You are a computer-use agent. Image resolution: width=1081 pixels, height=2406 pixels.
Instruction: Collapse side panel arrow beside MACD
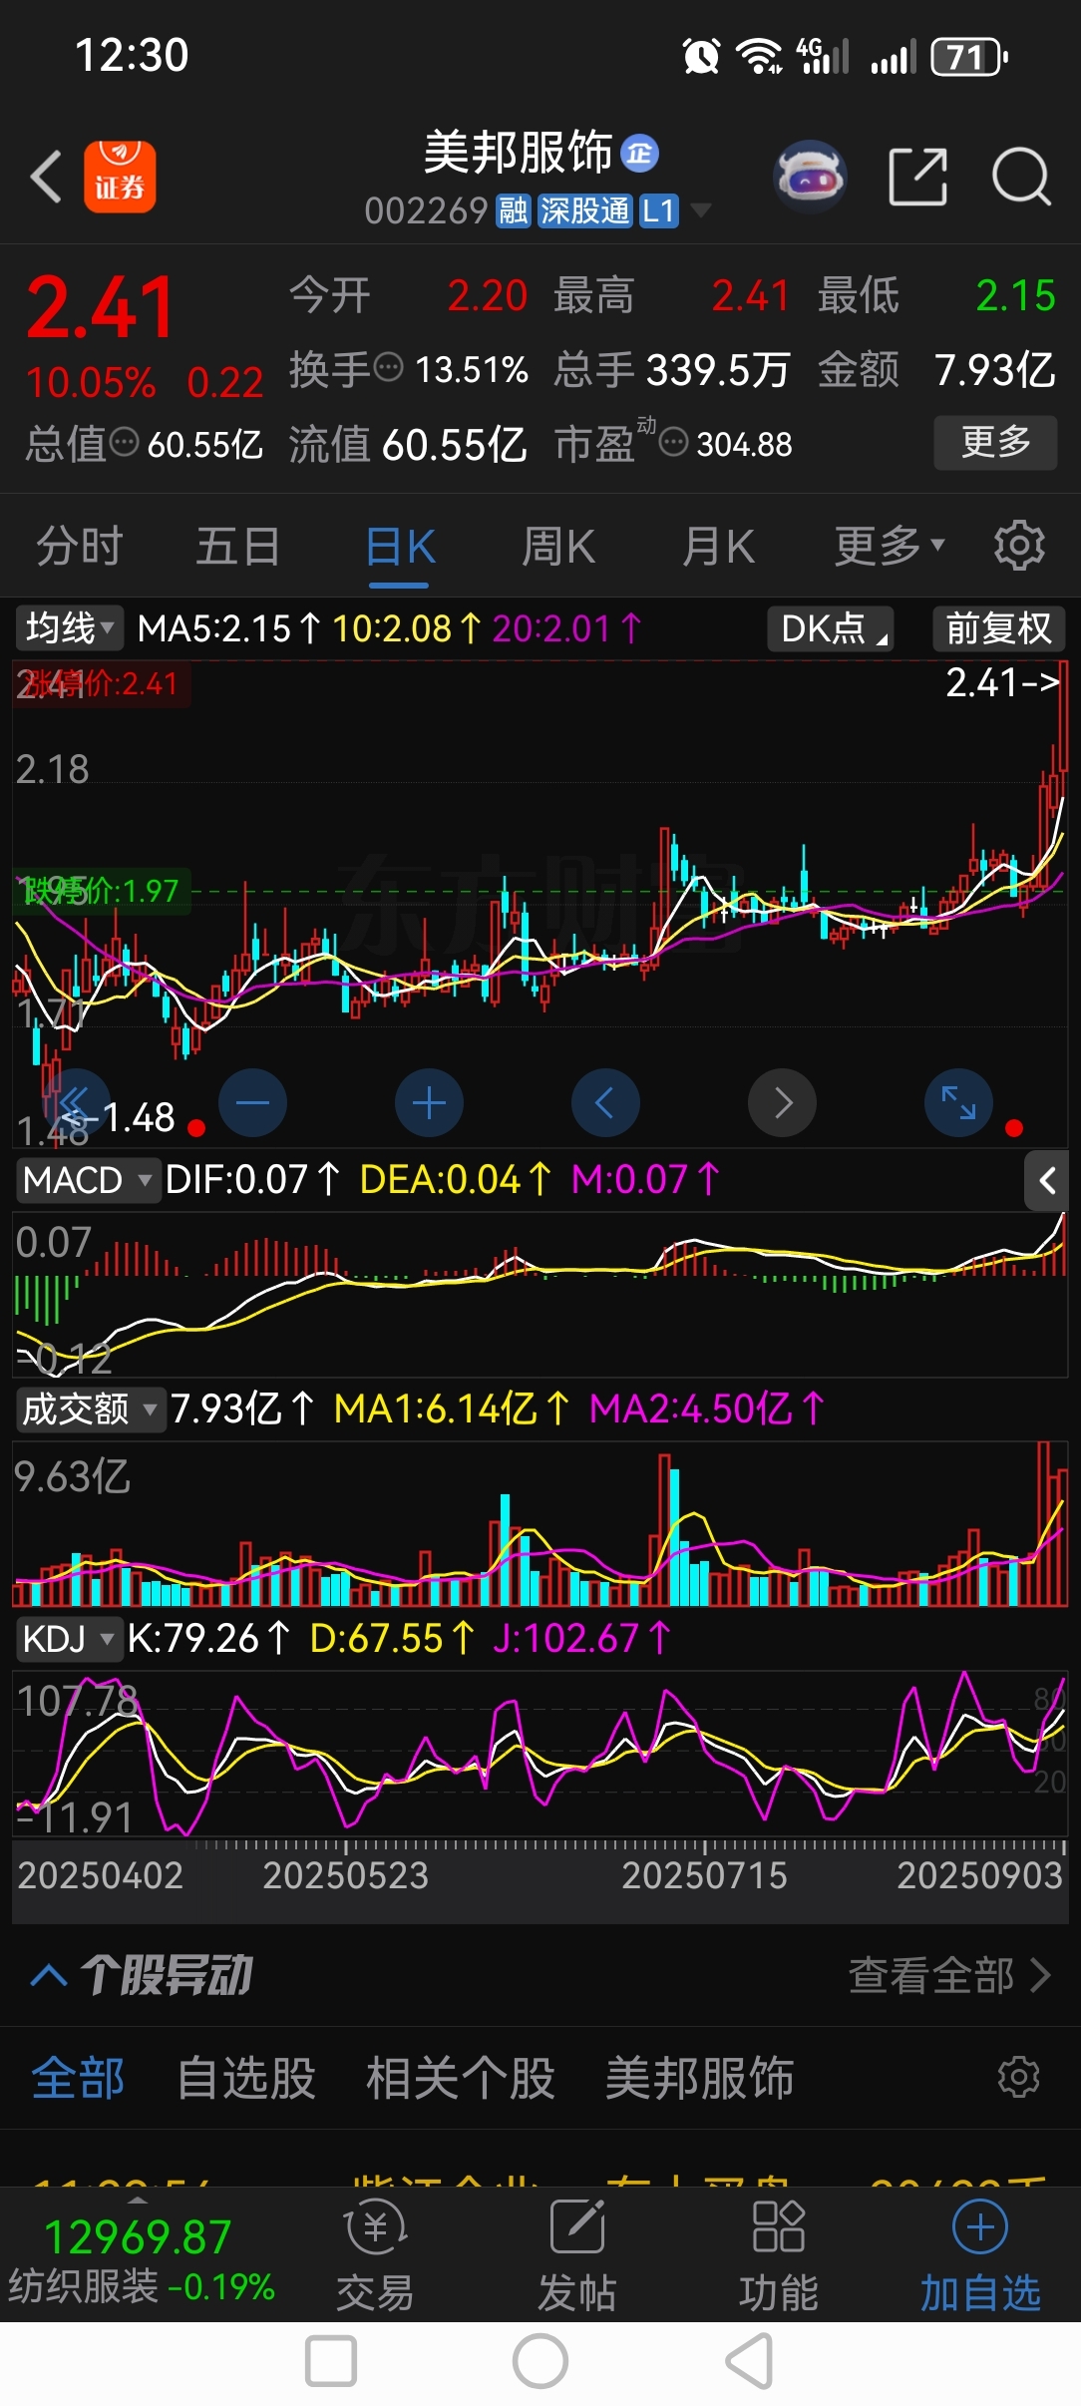(1047, 1181)
